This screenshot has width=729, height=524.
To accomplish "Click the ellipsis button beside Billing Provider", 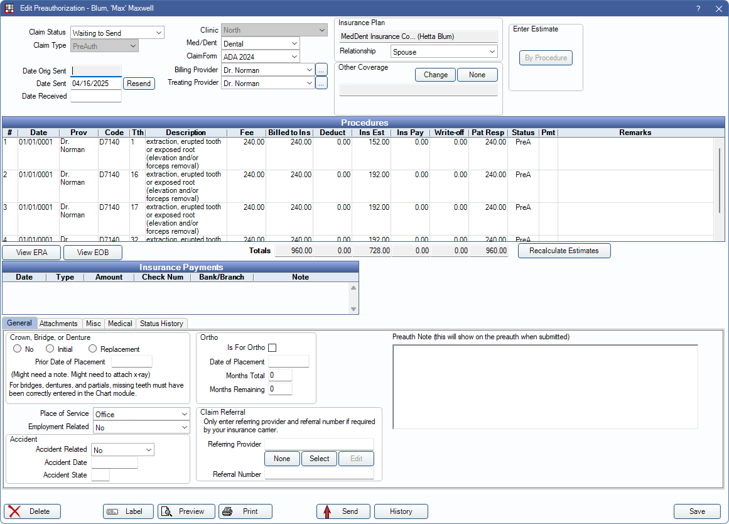I will tap(321, 70).
